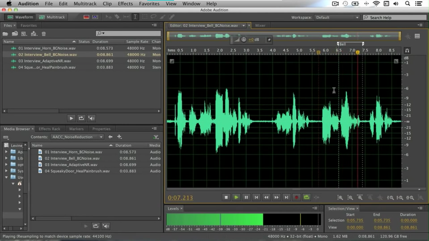Open the Contents dropdown showing AACC_NoiseReduction
Screen dimensions: 429x241
click(x=77, y=137)
